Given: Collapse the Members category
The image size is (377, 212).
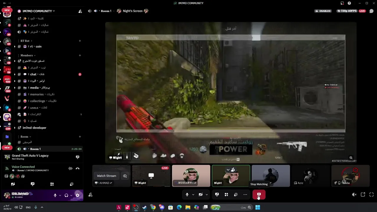Looking at the screenshot, I should (x=27, y=55).
